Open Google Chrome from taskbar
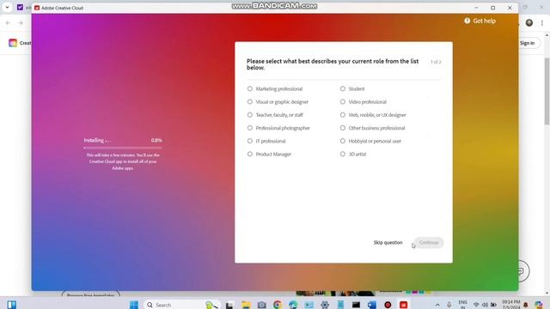This screenshot has height=309, width=550. [278, 305]
